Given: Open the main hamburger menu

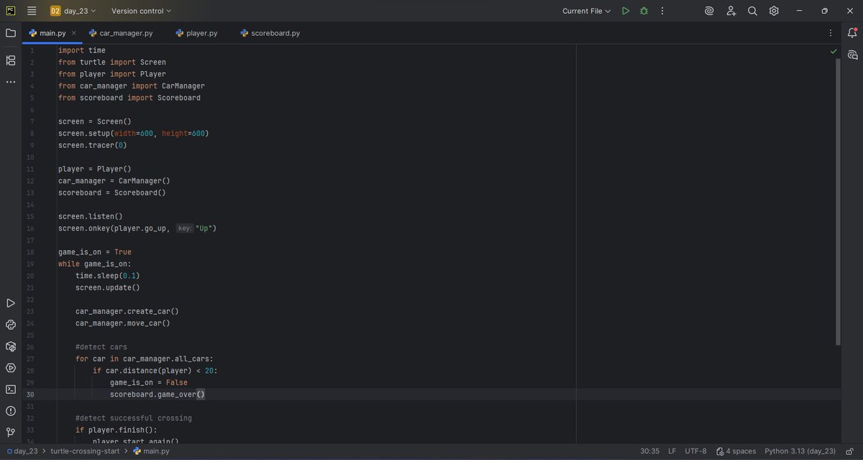Looking at the screenshot, I should tap(32, 11).
